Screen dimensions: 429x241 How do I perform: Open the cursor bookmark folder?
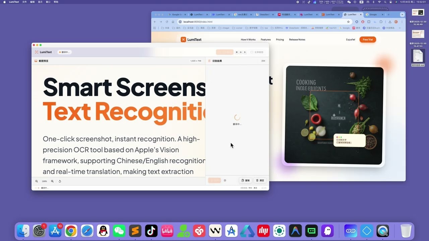tap(237, 28)
